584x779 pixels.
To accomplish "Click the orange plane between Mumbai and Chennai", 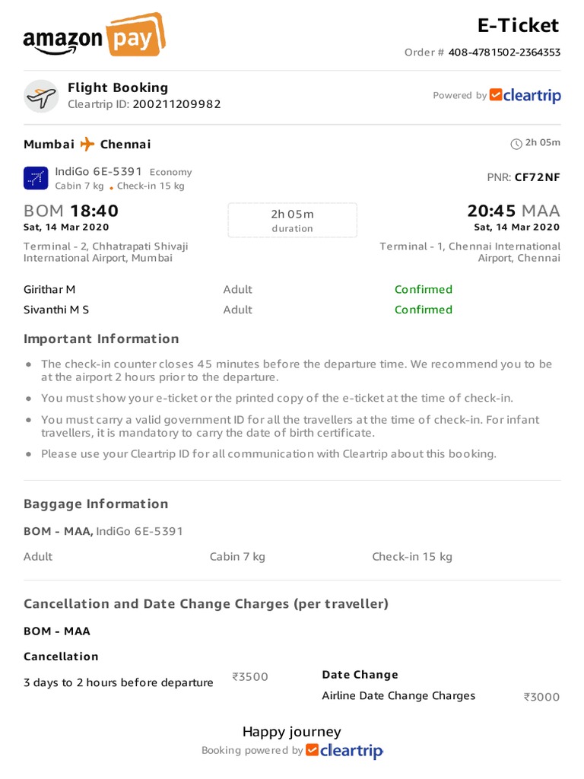I will (87, 144).
